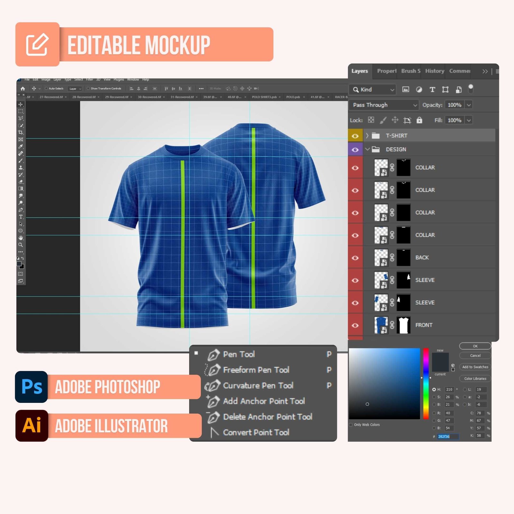Open the File menu
Viewport: 514px width, 514px height.
[27, 79]
